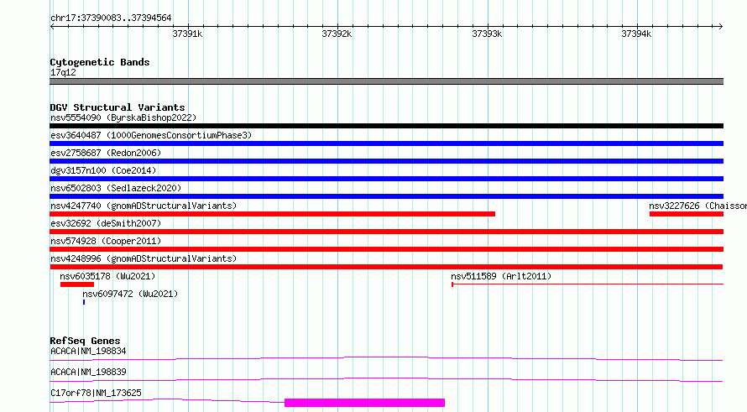Select the tiny blue mark under nsv6097472
747x412 pixels.
click(x=84, y=302)
